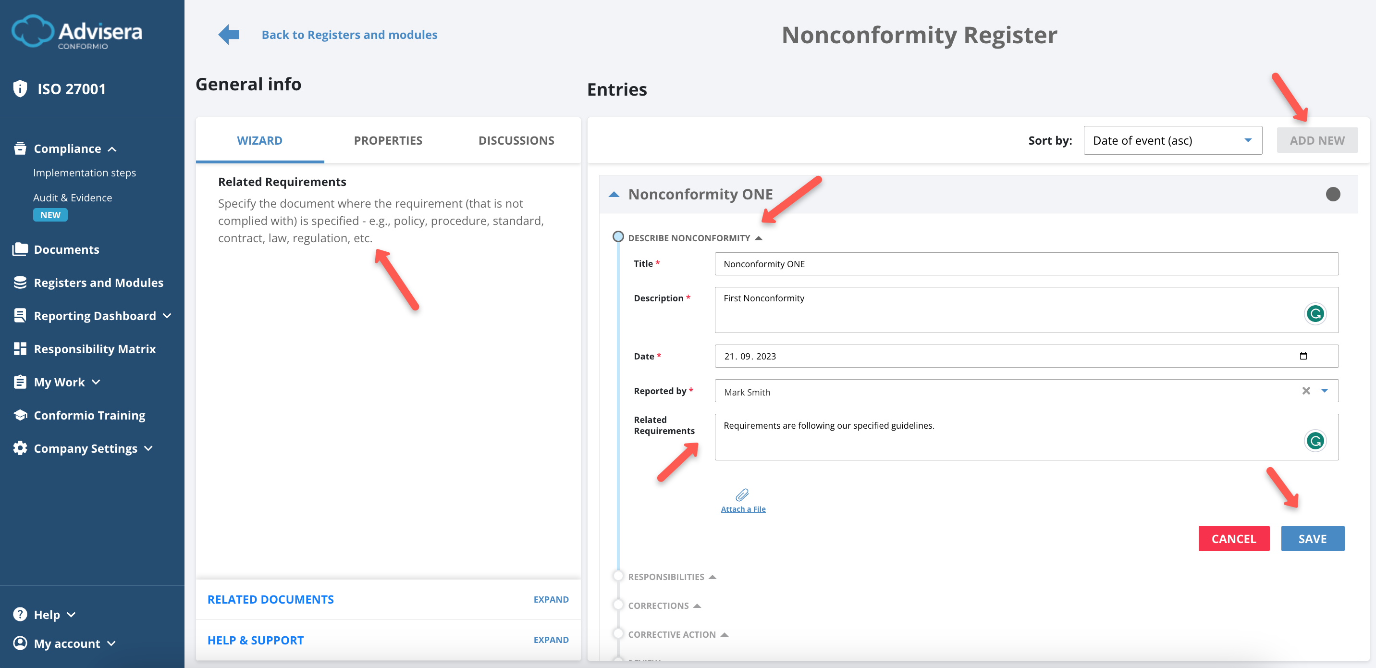The width and height of the screenshot is (1376, 668).
Task: Collapse the Describe Nonconformity section
Action: pos(760,237)
